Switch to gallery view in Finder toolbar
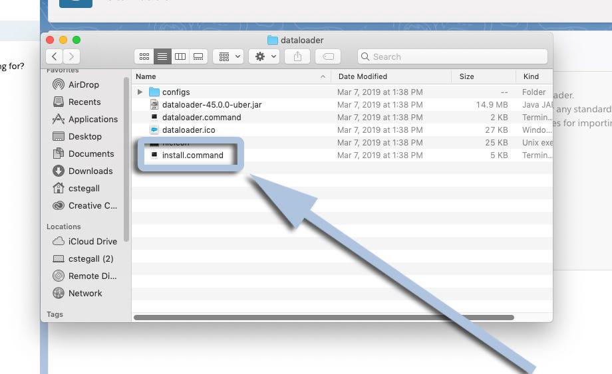The image size is (612, 374). point(198,57)
